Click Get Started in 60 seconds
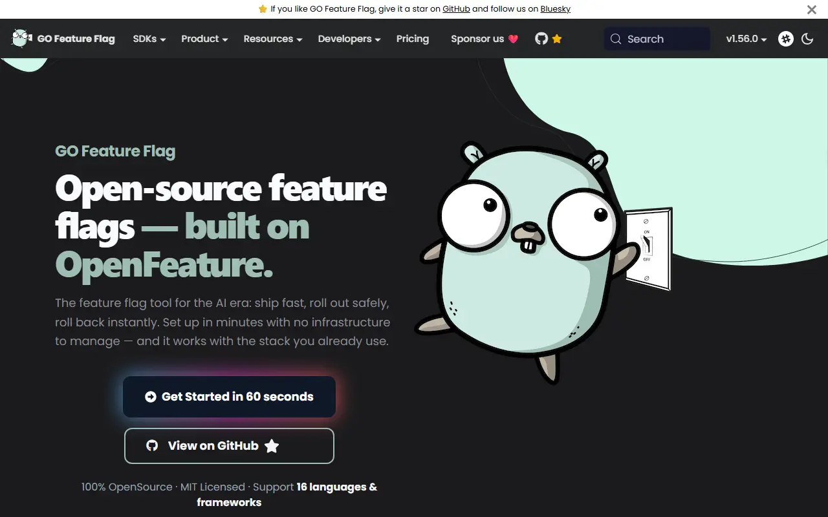The width and height of the screenshot is (828, 517). 229,397
